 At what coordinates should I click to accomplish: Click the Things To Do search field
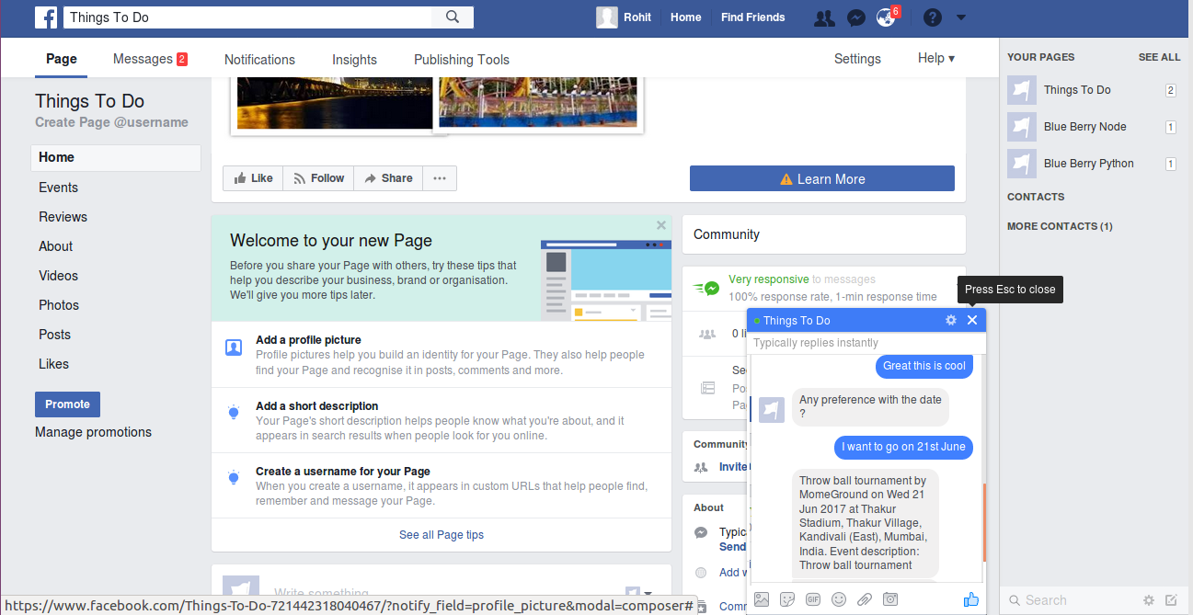tap(247, 17)
